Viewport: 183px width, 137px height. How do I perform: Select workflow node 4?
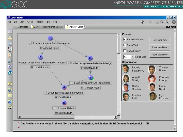(91, 78)
